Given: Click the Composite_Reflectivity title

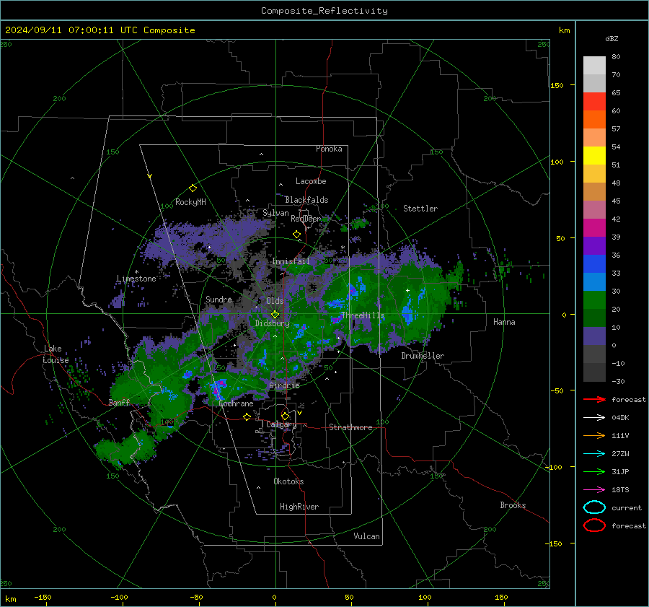Looking at the screenshot, I should [x=324, y=11].
